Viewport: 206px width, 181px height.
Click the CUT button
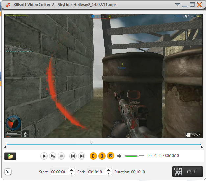tap(188, 172)
